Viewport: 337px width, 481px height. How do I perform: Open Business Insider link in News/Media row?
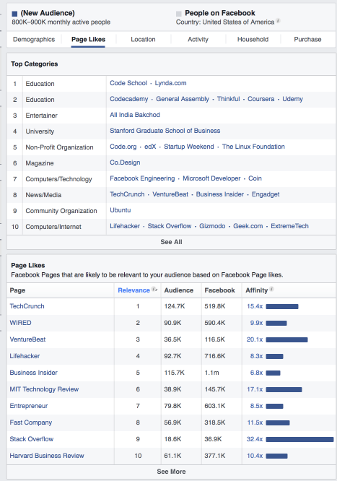(x=220, y=194)
